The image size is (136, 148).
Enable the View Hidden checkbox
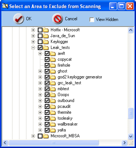[92, 20]
